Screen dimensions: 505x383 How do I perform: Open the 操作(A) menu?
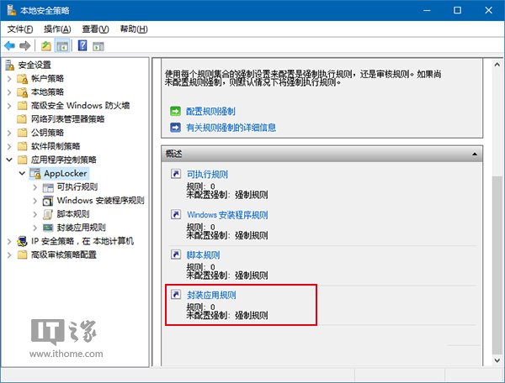pyautogui.click(x=57, y=29)
